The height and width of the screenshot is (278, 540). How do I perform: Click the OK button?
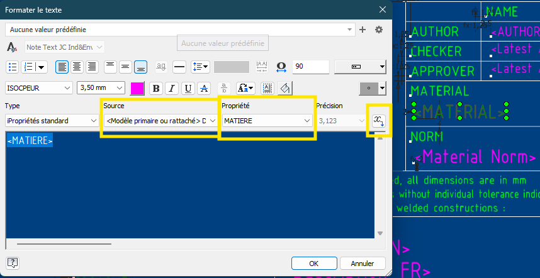pyautogui.click(x=314, y=264)
